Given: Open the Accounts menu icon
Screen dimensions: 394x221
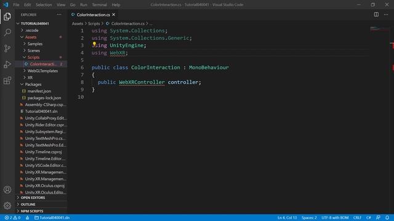Looking at the screenshot, I should (7, 190).
